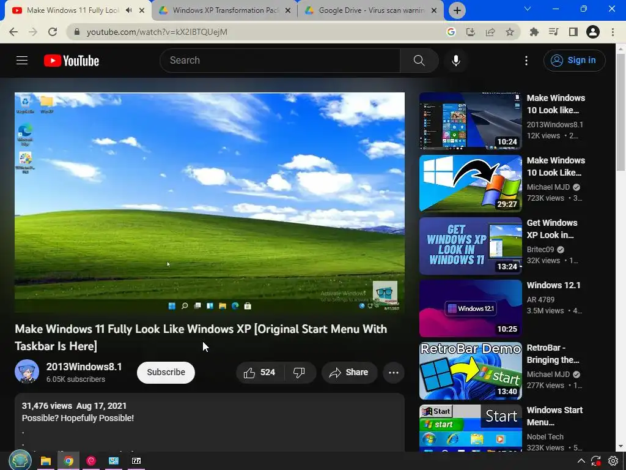Screen dimensions: 626x470
Task: Open Get Windows XP Look in video title
Action: (552, 229)
